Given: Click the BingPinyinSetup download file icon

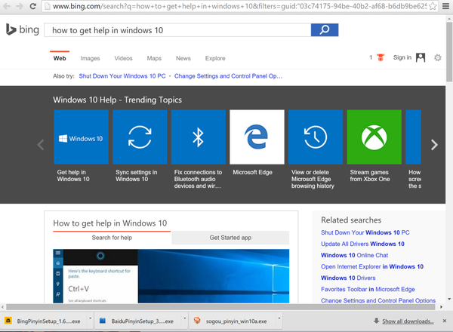Looking at the screenshot, I should coord(8,321).
